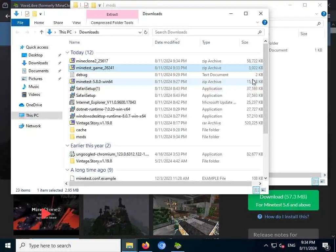Switch to Details view icon in status bar
The width and height of the screenshot is (336, 252).
click(256, 190)
